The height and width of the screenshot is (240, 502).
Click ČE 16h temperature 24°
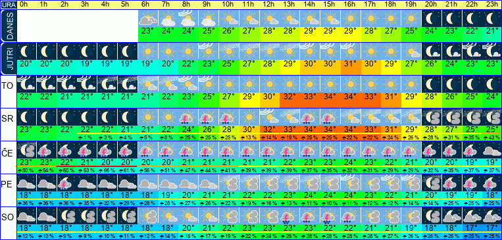point(351,162)
